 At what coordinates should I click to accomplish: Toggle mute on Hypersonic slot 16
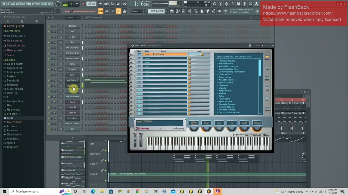[139, 114]
